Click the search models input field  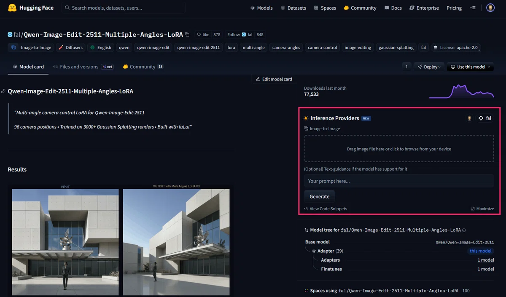coord(124,8)
